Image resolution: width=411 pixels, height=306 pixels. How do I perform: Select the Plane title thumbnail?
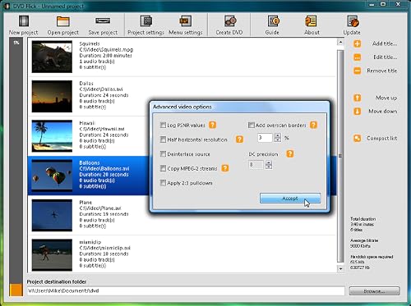point(52,215)
